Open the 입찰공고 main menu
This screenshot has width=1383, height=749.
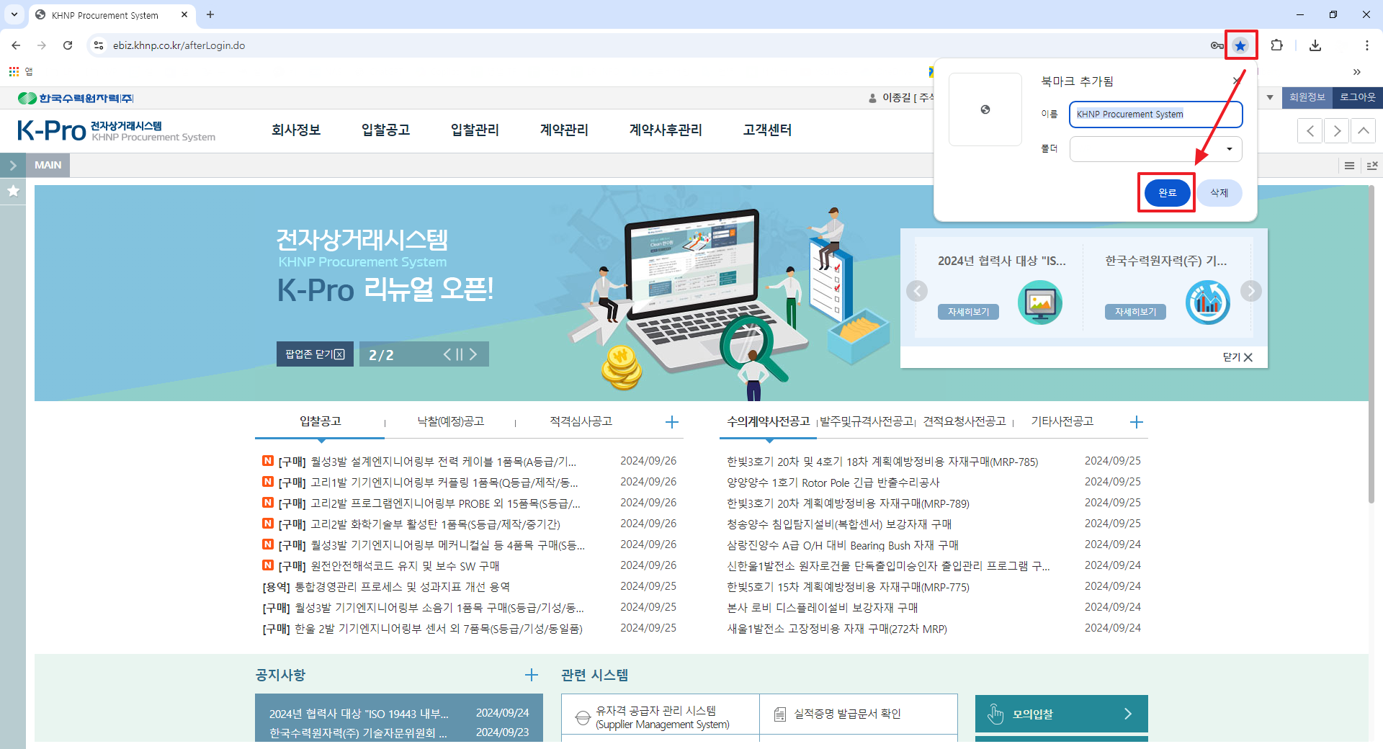(x=385, y=130)
